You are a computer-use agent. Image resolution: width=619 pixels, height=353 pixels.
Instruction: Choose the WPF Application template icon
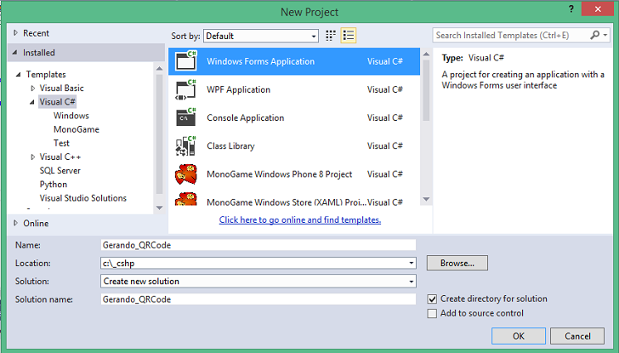coord(186,89)
